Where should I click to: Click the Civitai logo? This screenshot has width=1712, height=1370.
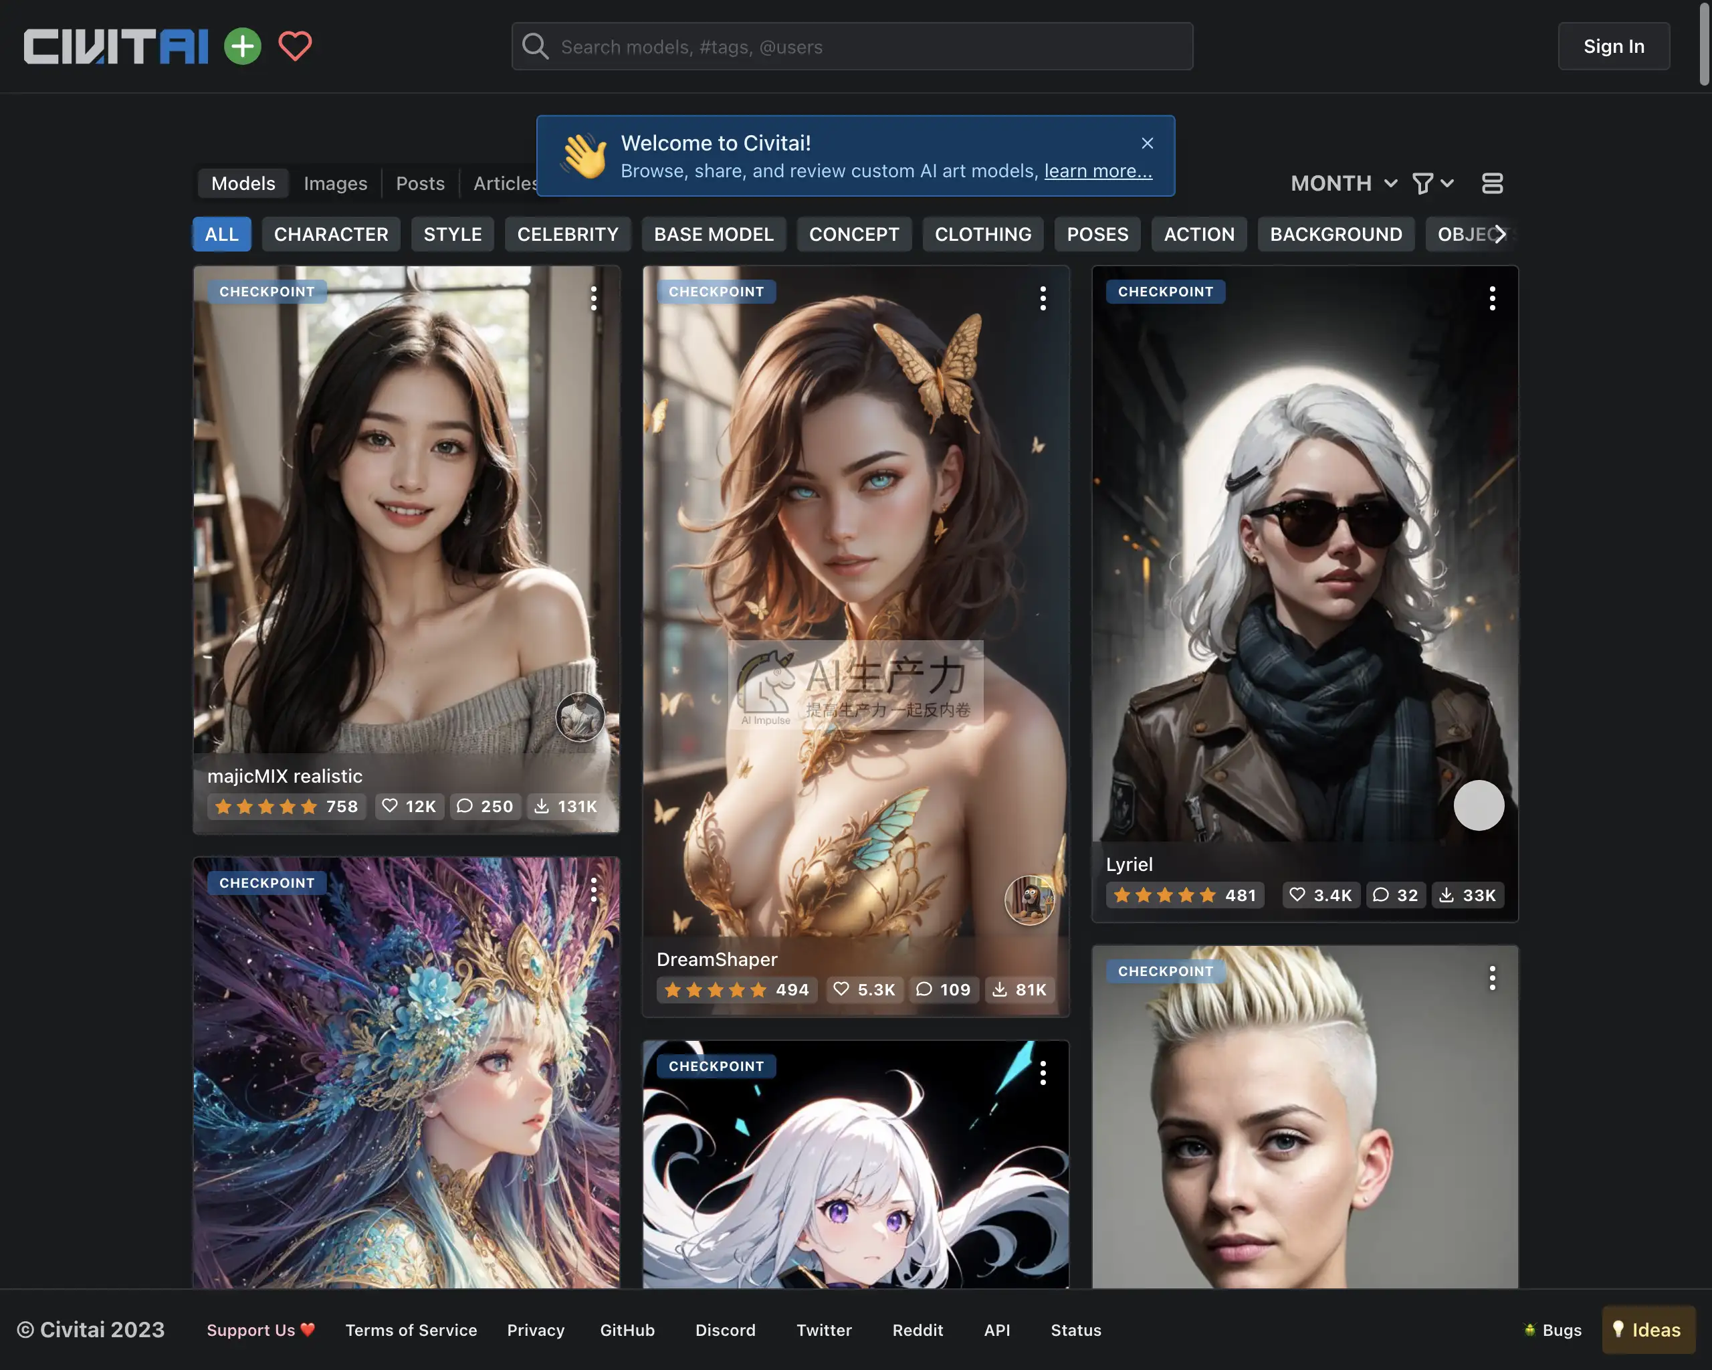116,46
